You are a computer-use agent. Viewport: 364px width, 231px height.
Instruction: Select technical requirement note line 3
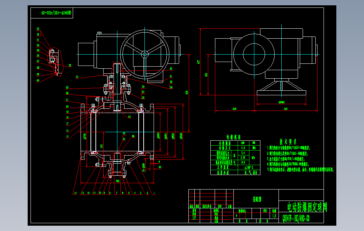click(x=286, y=159)
